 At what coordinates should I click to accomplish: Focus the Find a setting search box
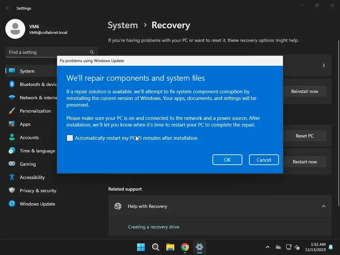51,52
